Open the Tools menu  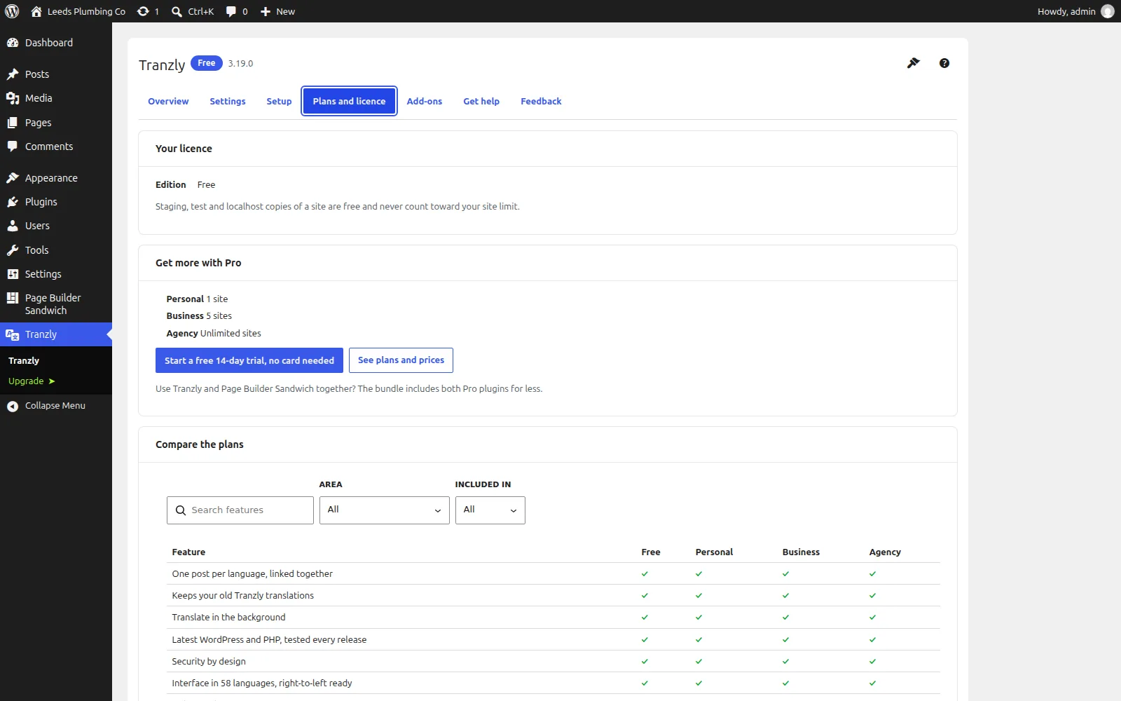tap(56, 250)
